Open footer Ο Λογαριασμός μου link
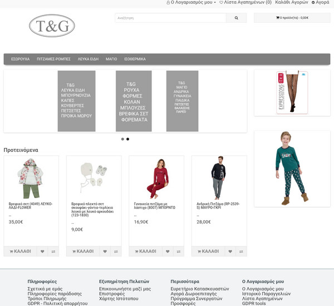This screenshot has height=306, width=334. (263, 289)
